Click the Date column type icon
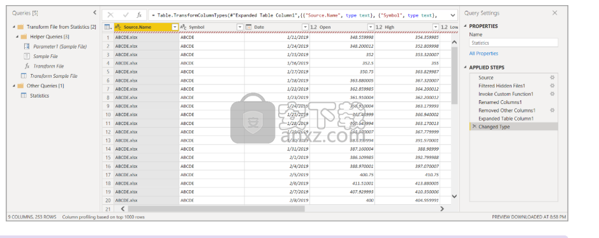Viewport: 599px width, 238px height. click(248, 27)
